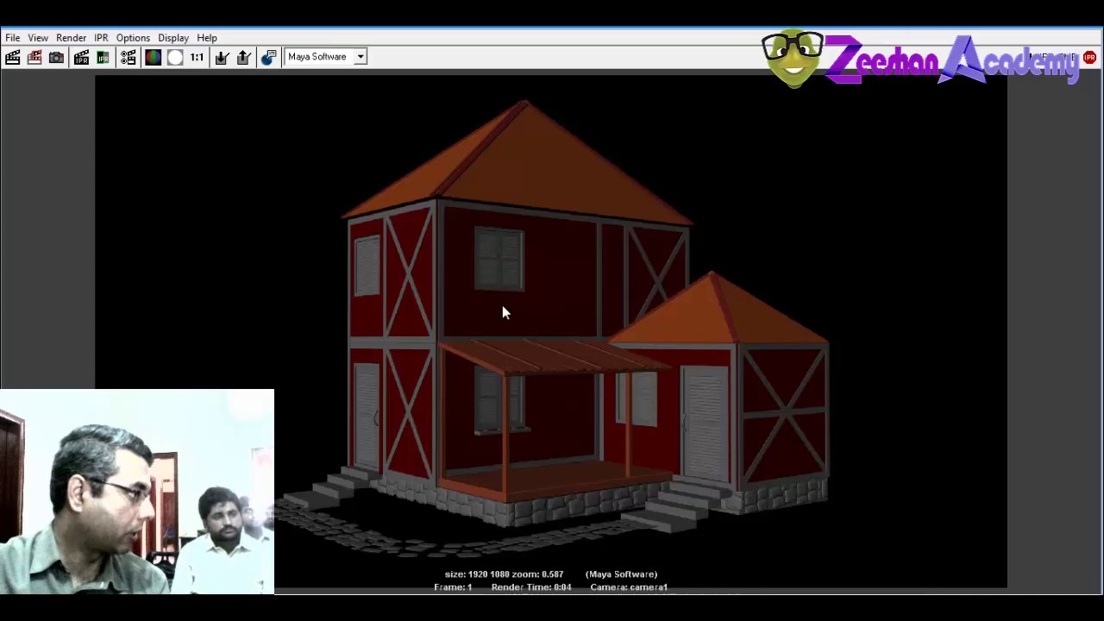Image resolution: width=1104 pixels, height=621 pixels.
Task: Select the Render Region icon
Action: tap(34, 57)
